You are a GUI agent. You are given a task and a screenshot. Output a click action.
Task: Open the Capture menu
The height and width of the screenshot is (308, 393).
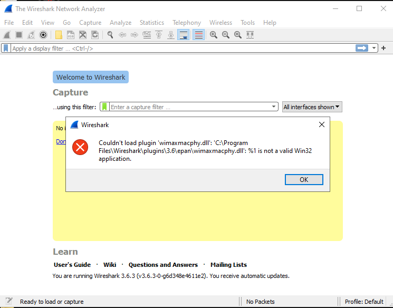point(90,23)
